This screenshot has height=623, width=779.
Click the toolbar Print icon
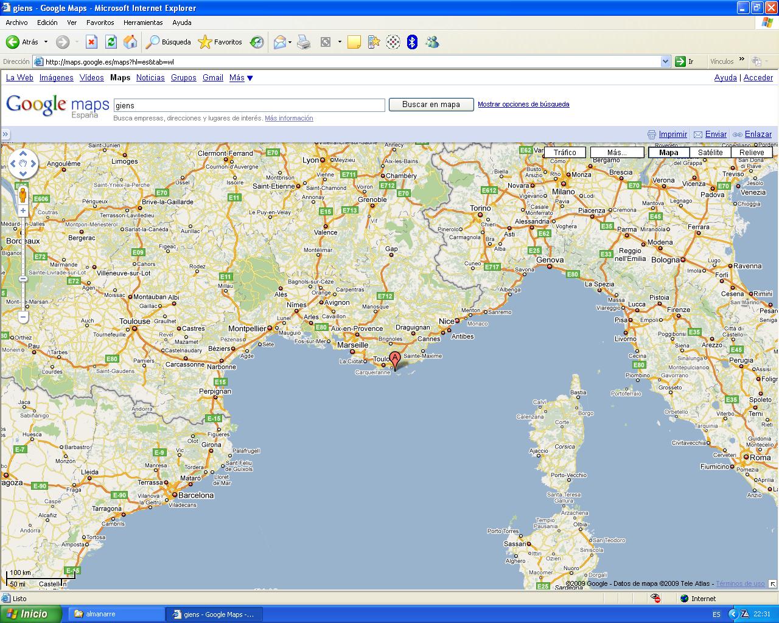(x=304, y=42)
